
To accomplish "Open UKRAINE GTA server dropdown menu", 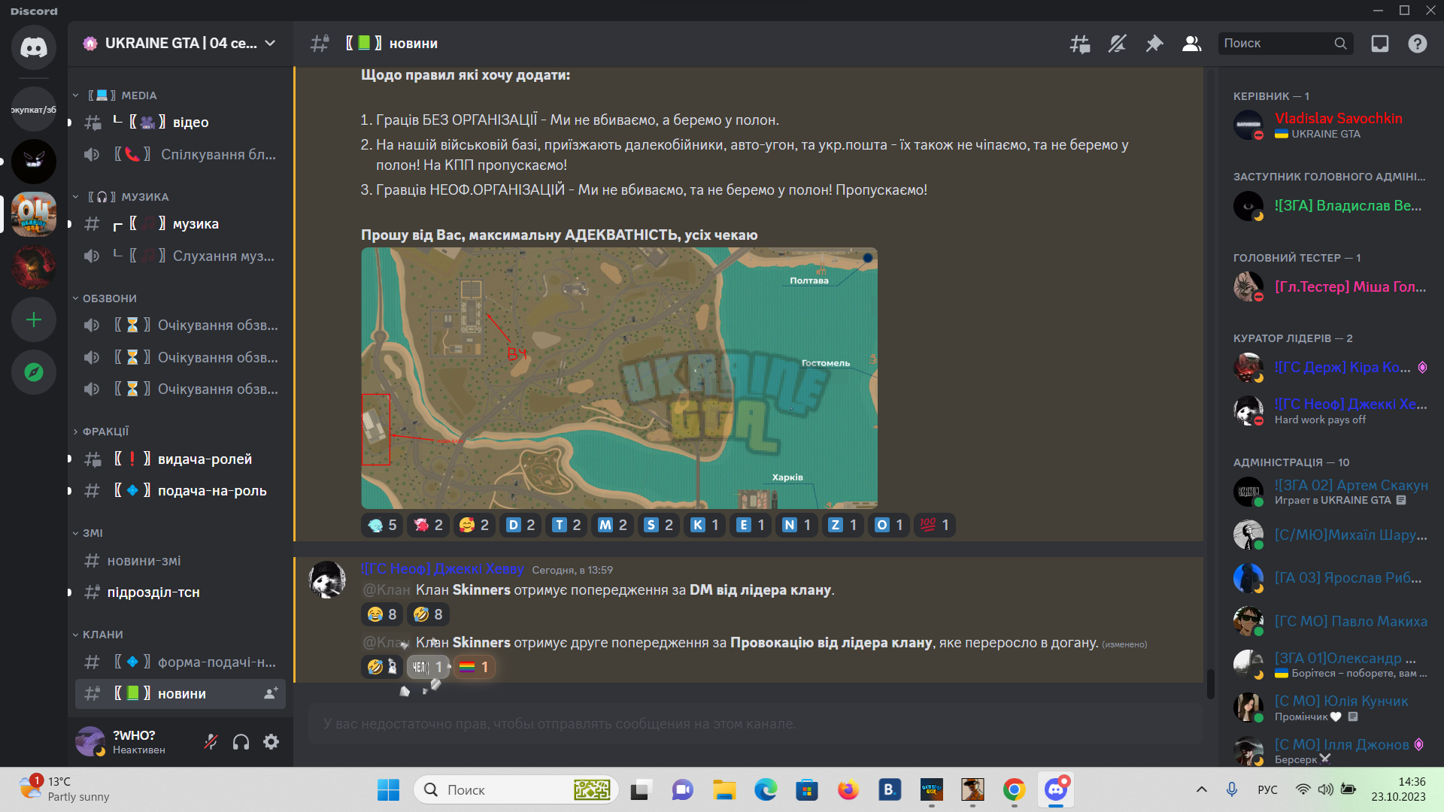I will coord(180,44).
